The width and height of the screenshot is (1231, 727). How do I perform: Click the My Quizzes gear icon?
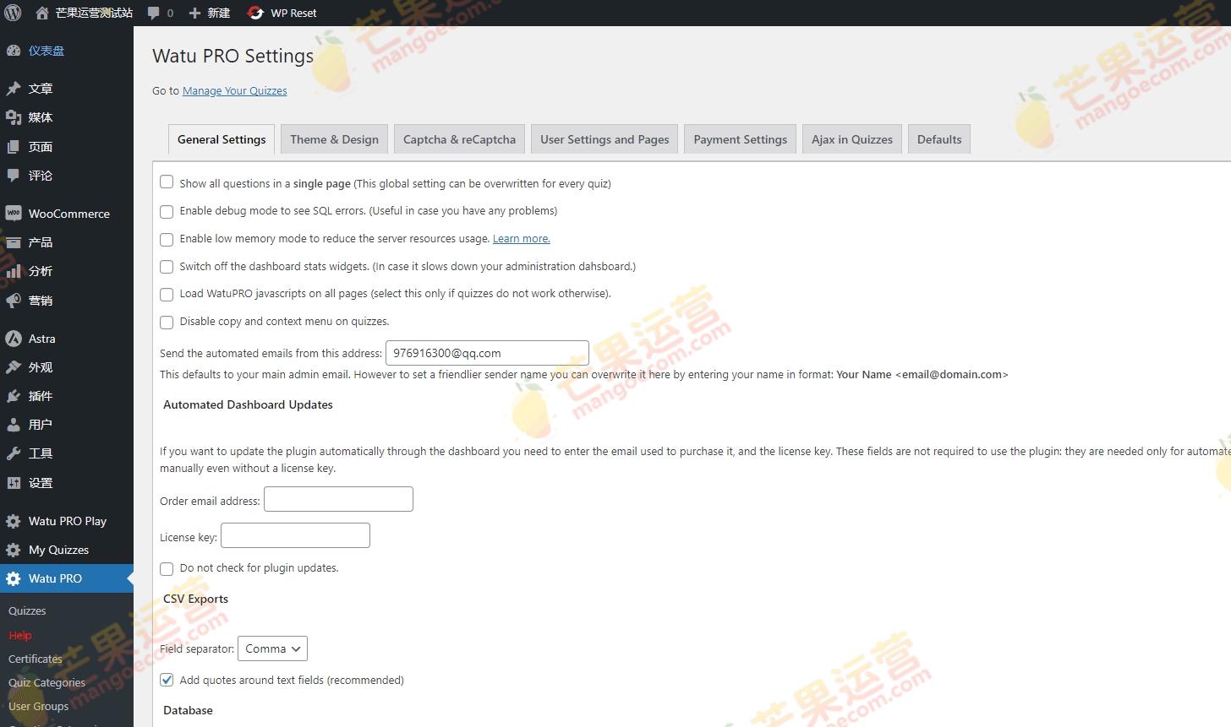coord(14,550)
